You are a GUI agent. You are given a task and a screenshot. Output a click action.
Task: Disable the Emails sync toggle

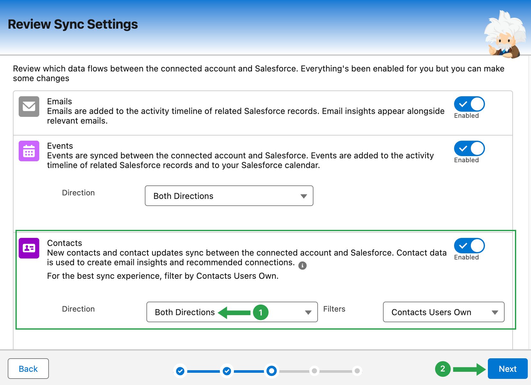(x=469, y=104)
